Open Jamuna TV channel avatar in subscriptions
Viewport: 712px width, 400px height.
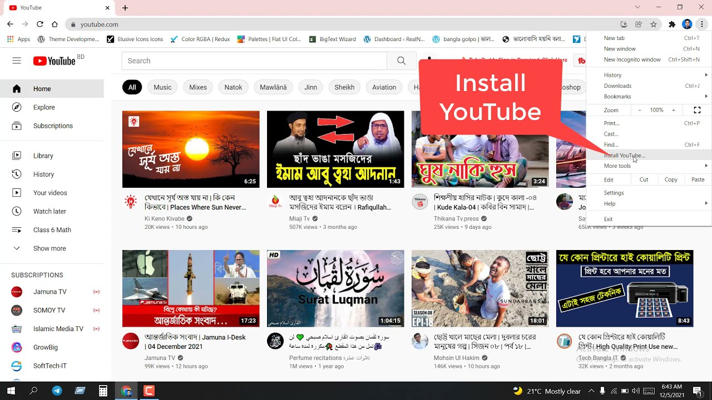(17, 292)
